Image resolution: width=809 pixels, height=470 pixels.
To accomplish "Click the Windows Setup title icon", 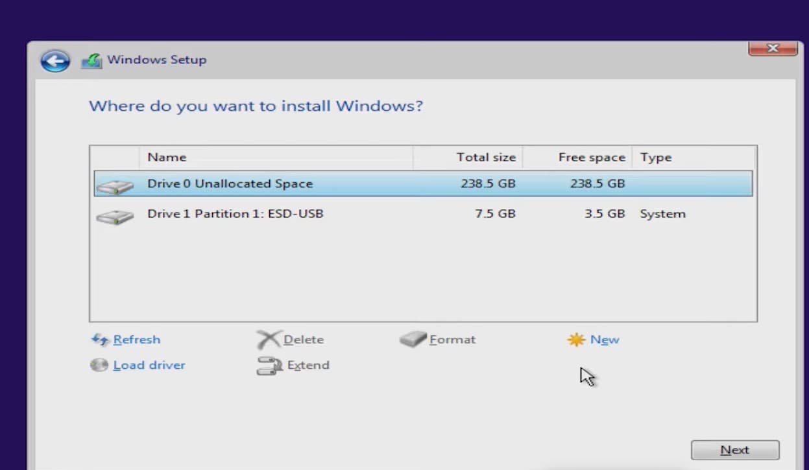I will 91,61.
